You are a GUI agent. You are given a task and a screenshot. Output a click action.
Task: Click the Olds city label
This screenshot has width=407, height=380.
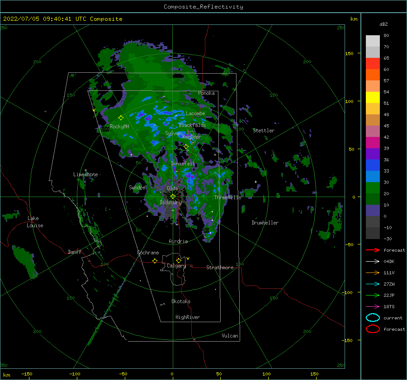(172, 188)
